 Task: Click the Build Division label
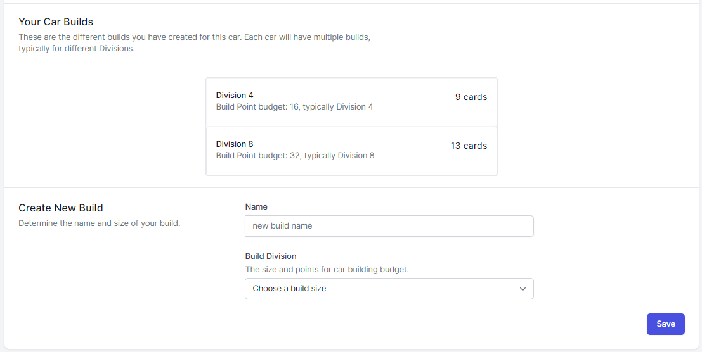coord(271,256)
